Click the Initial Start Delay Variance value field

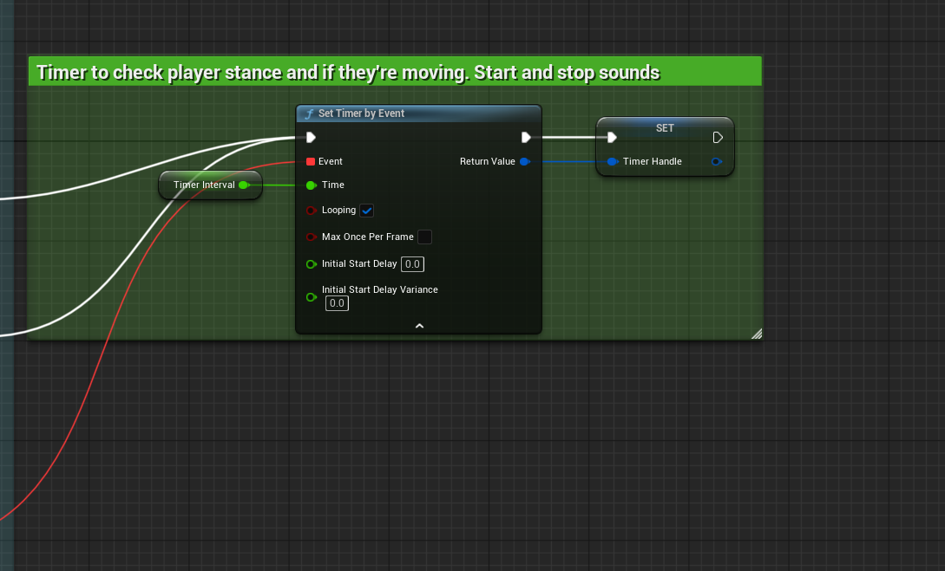(x=337, y=303)
